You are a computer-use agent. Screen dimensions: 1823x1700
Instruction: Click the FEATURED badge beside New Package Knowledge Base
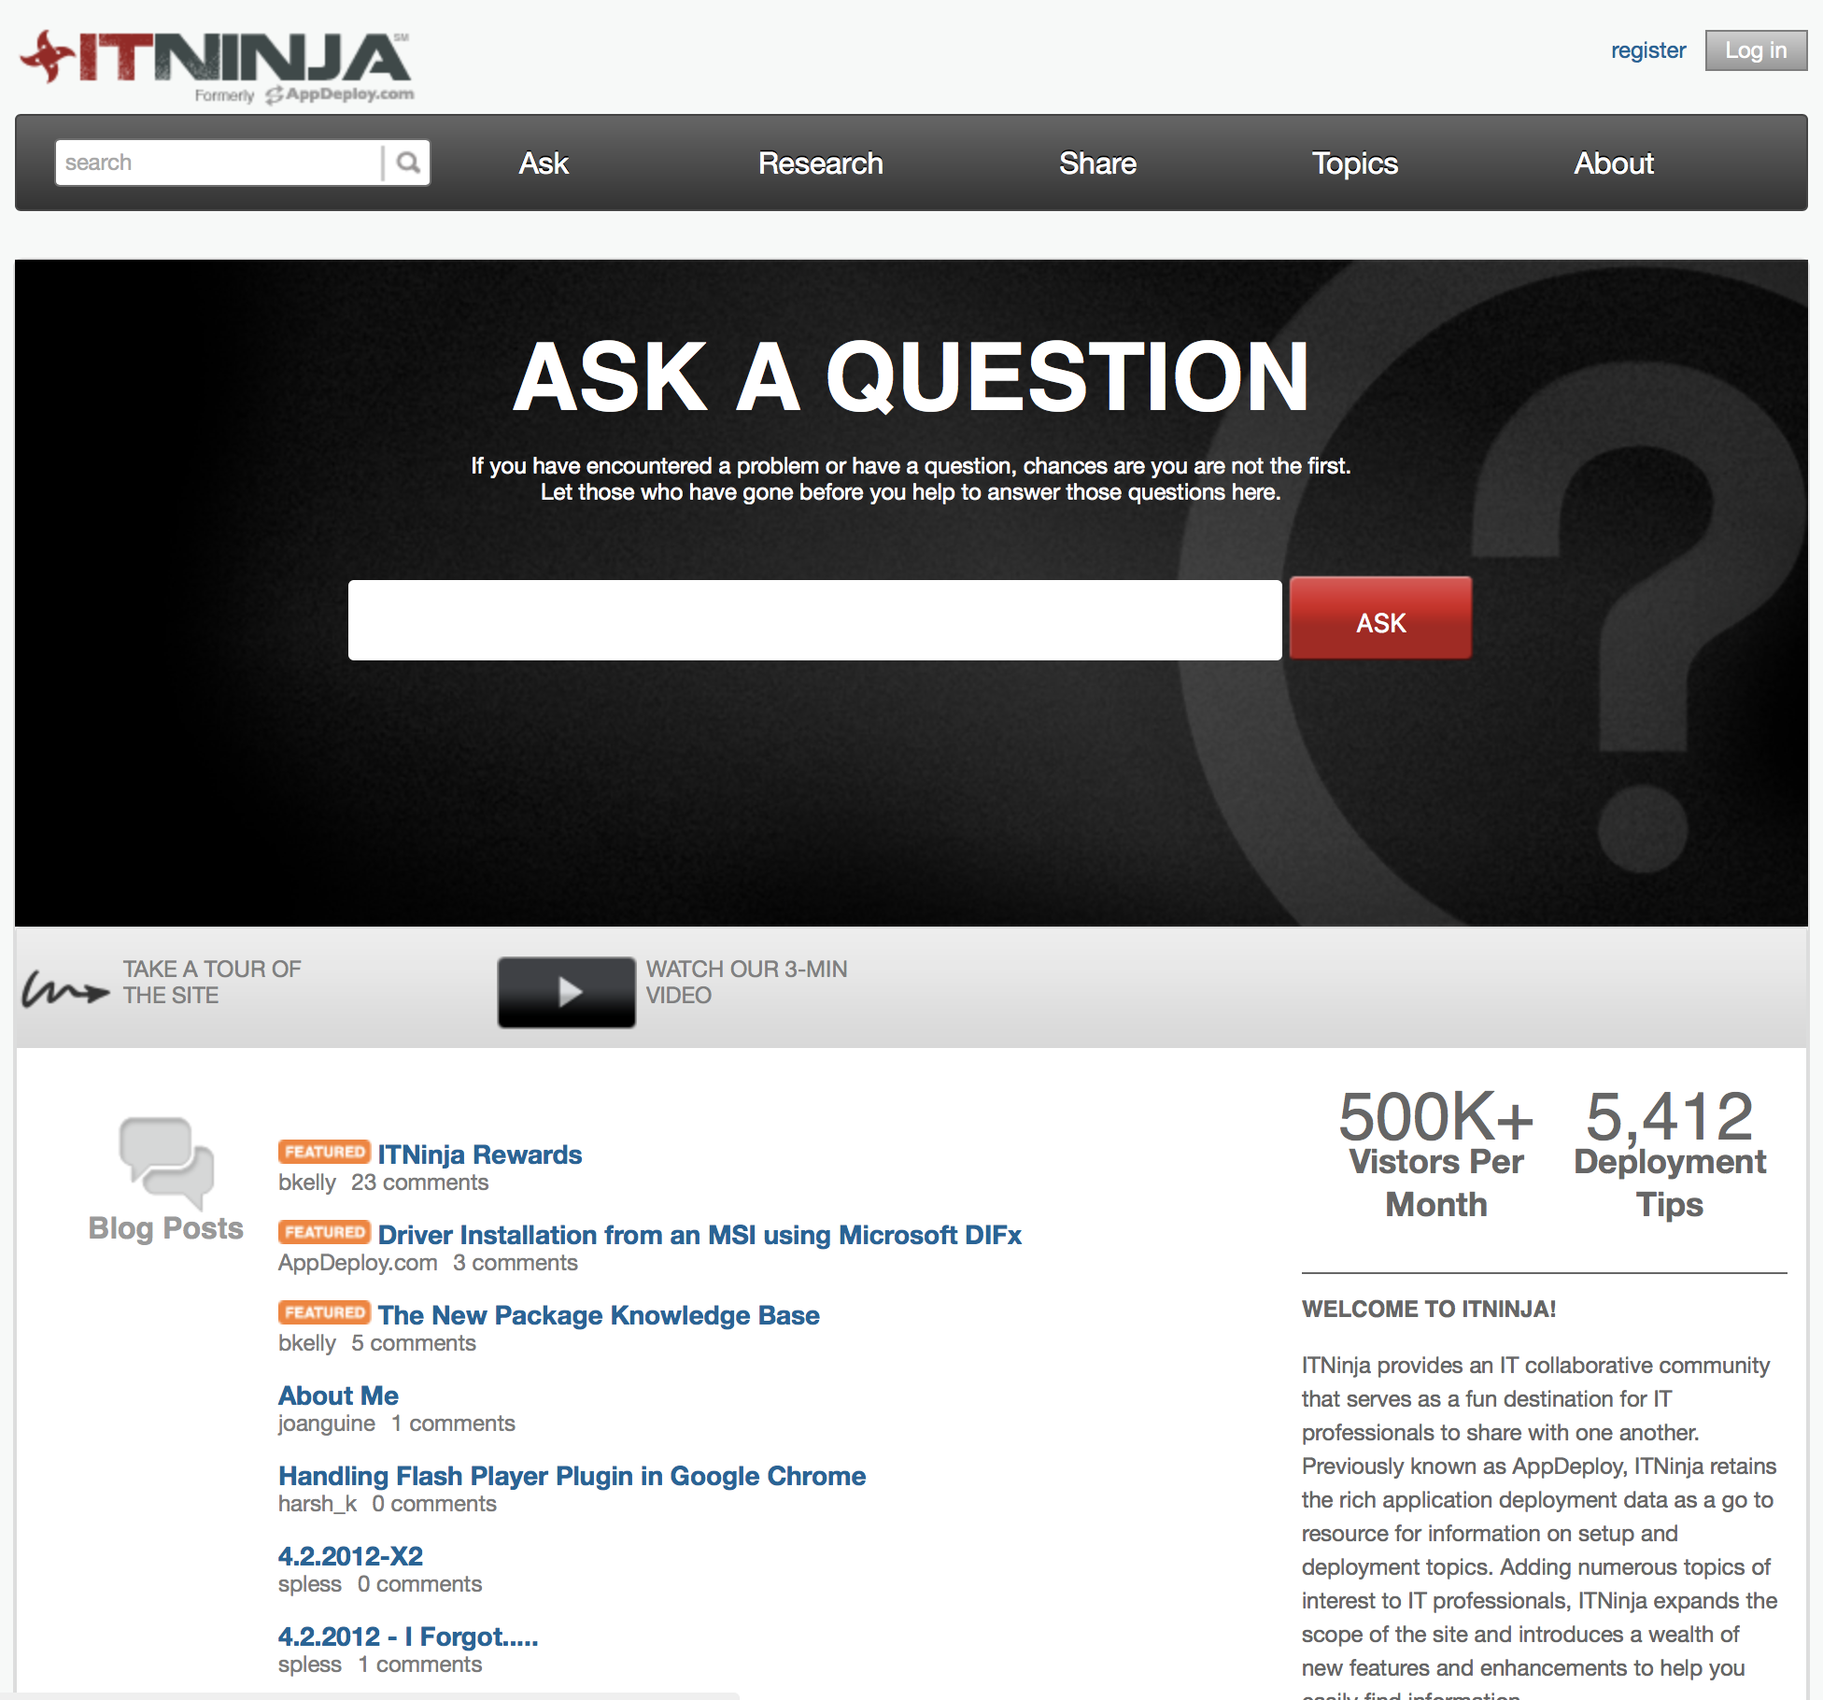tap(324, 1312)
